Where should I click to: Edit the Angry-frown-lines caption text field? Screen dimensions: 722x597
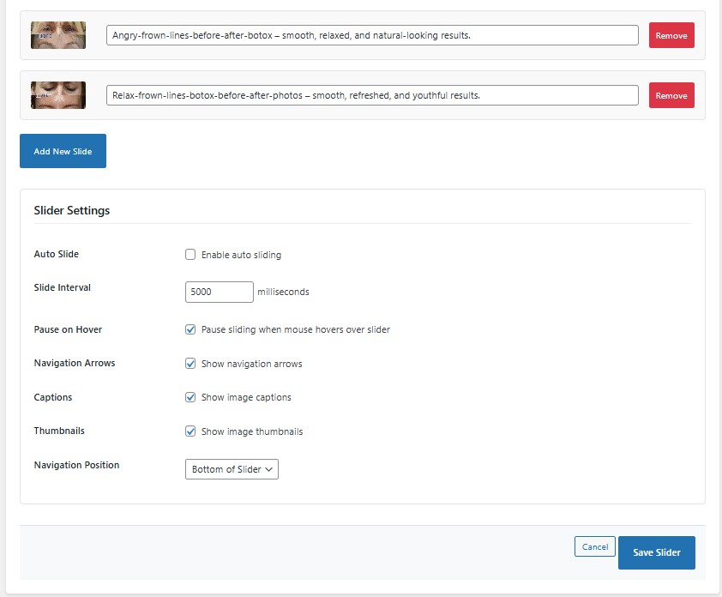coord(372,35)
